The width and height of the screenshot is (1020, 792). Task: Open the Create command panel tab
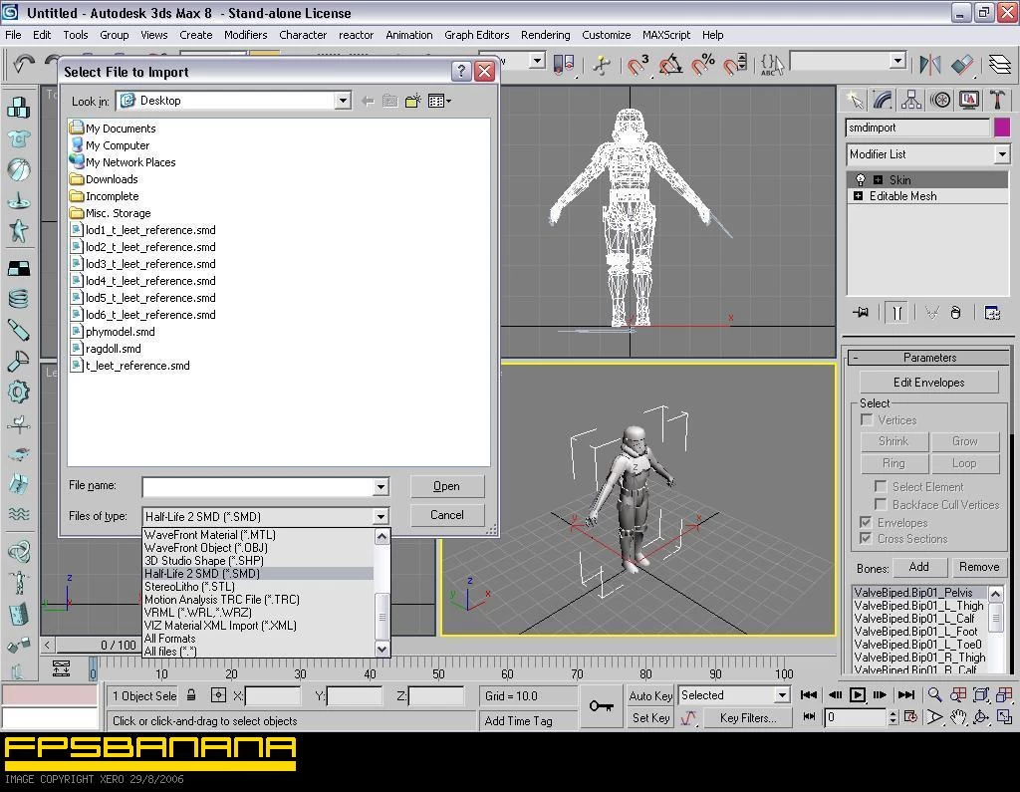point(855,100)
